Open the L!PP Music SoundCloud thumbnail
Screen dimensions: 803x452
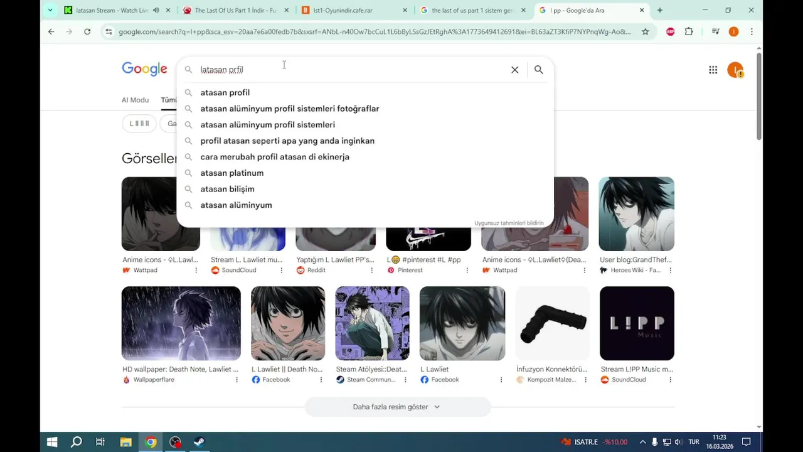coord(637,323)
